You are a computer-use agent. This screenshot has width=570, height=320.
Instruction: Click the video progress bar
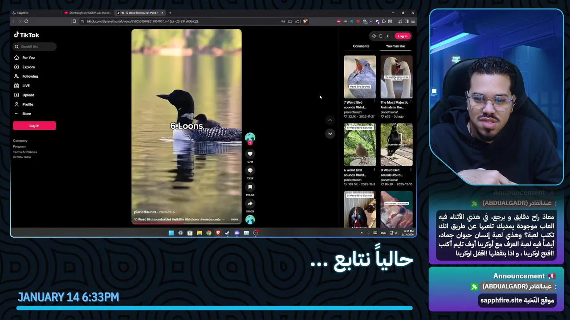point(187,223)
